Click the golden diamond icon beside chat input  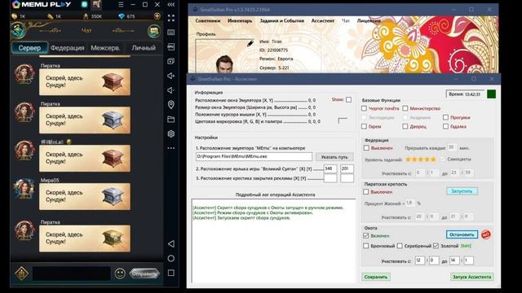(22, 273)
